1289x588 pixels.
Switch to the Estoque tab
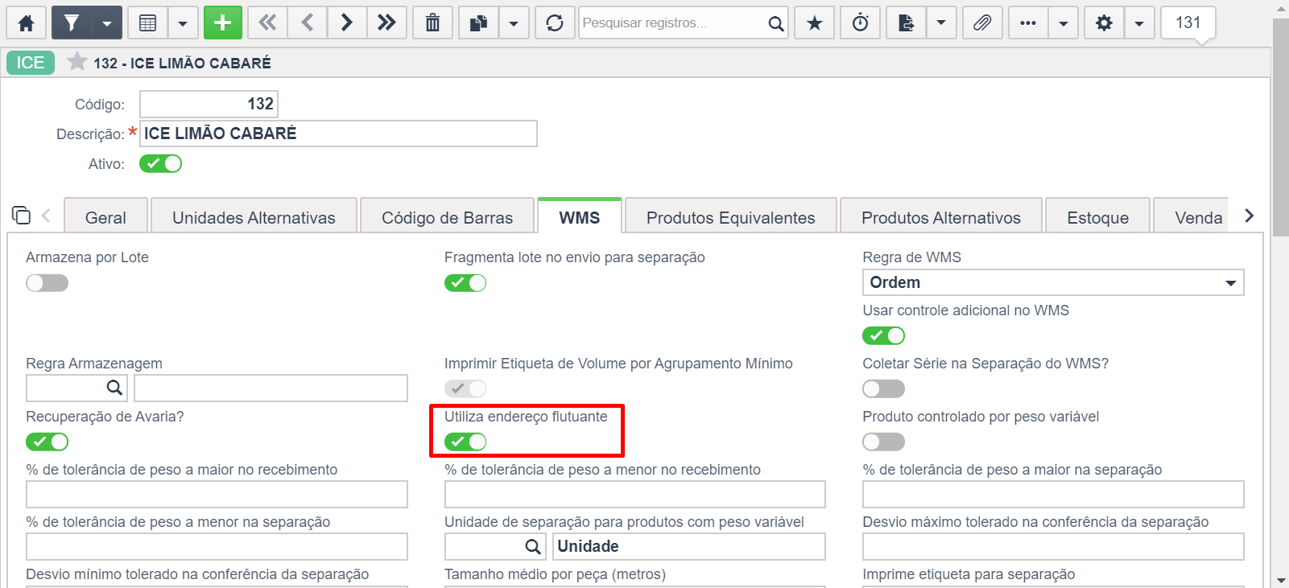pos(1097,217)
